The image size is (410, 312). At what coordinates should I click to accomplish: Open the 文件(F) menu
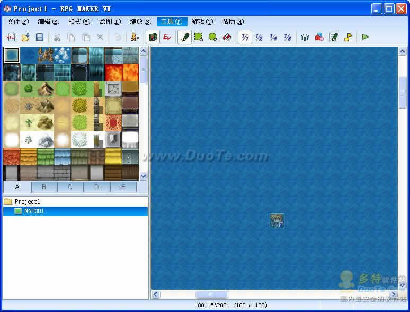[x=18, y=21]
